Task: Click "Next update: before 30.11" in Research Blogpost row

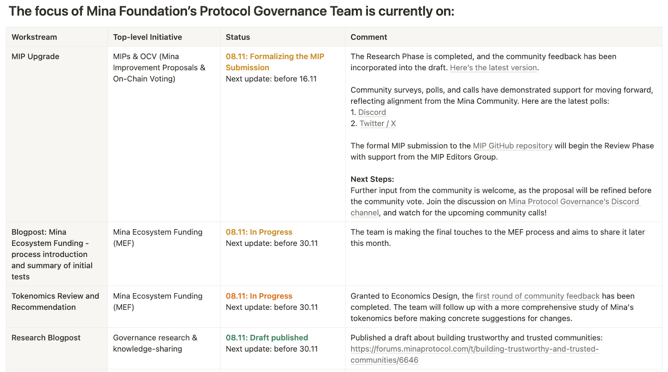Action: (x=272, y=349)
